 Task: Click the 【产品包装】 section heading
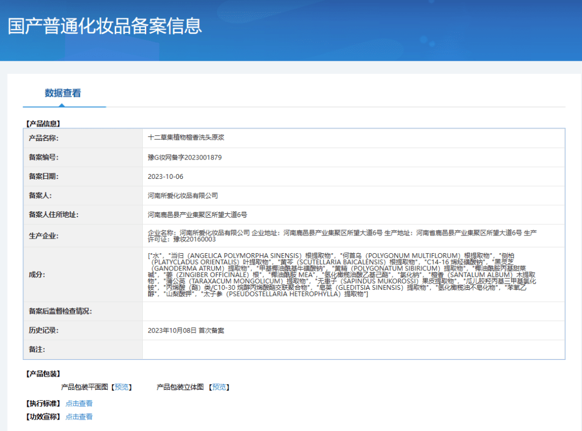(43, 374)
